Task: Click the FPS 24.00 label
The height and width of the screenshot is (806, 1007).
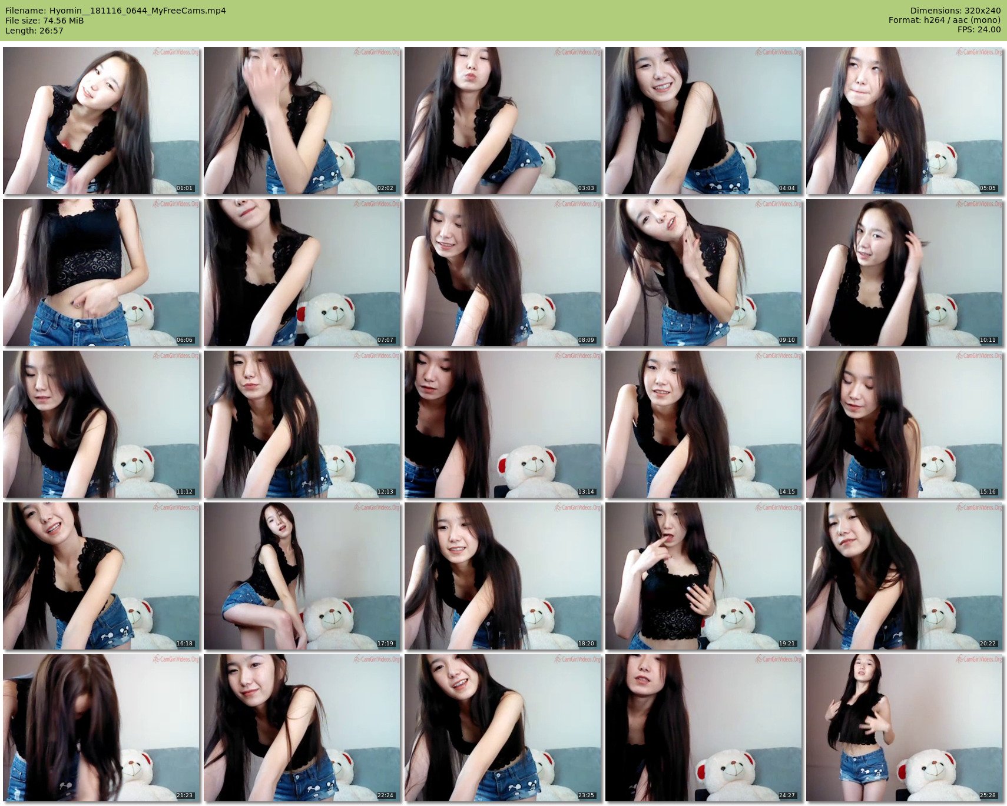Action: (979, 29)
